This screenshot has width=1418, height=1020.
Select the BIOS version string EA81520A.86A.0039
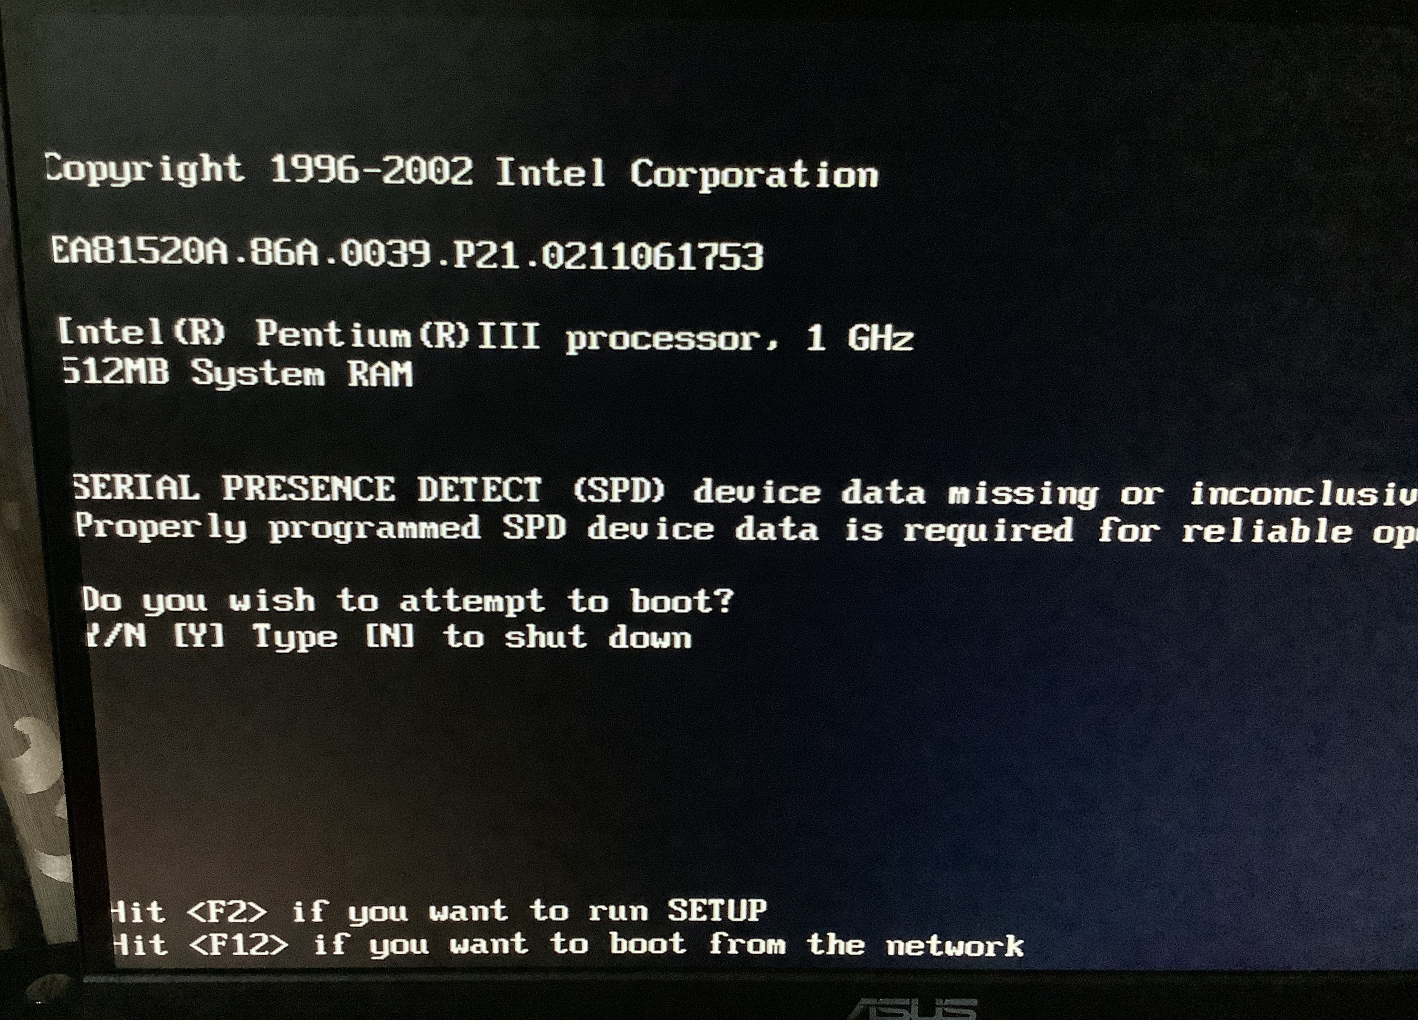click(x=241, y=253)
